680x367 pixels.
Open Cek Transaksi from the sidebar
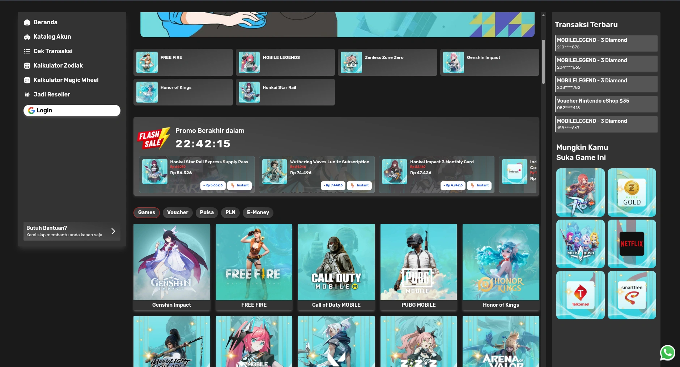tap(53, 51)
